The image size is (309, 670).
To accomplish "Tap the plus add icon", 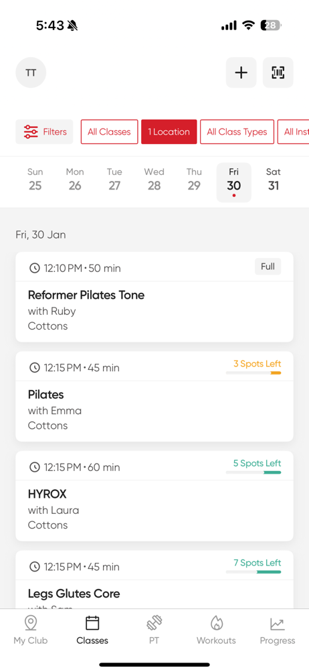I will (x=241, y=72).
